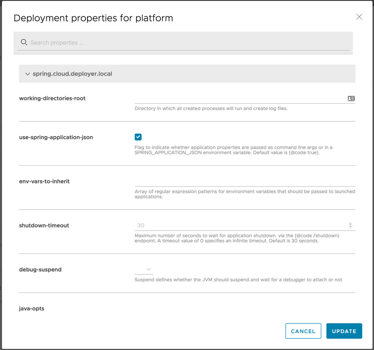Click the search magnifier icon

pos(24,42)
